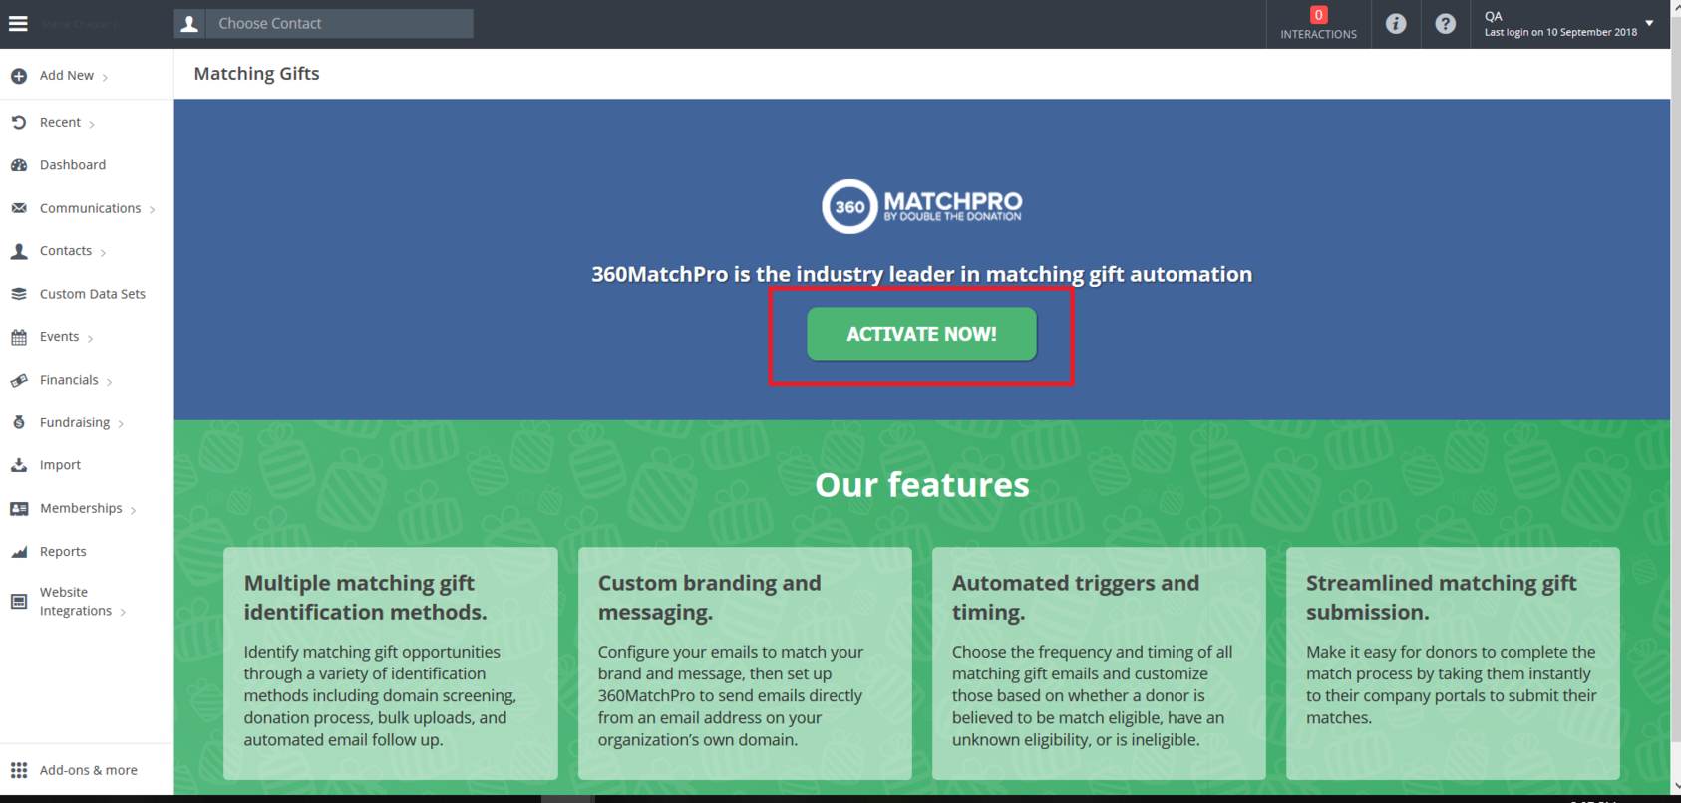Click in the Choose Contact field
The width and height of the screenshot is (1681, 803).
tap(339, 23)
